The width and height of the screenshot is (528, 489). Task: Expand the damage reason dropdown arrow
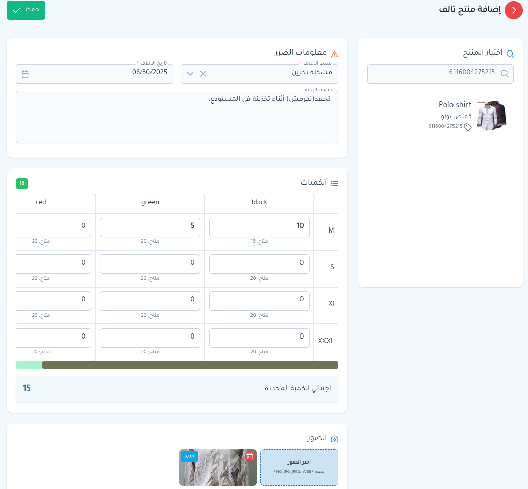190,74
